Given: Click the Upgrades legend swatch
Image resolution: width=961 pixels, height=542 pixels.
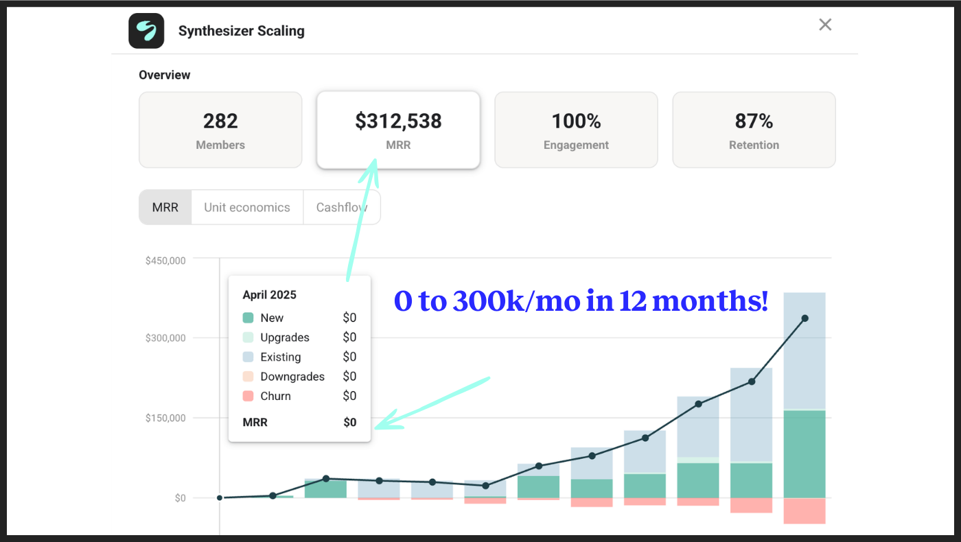Looking at the screenshot, I should point(248,338).
